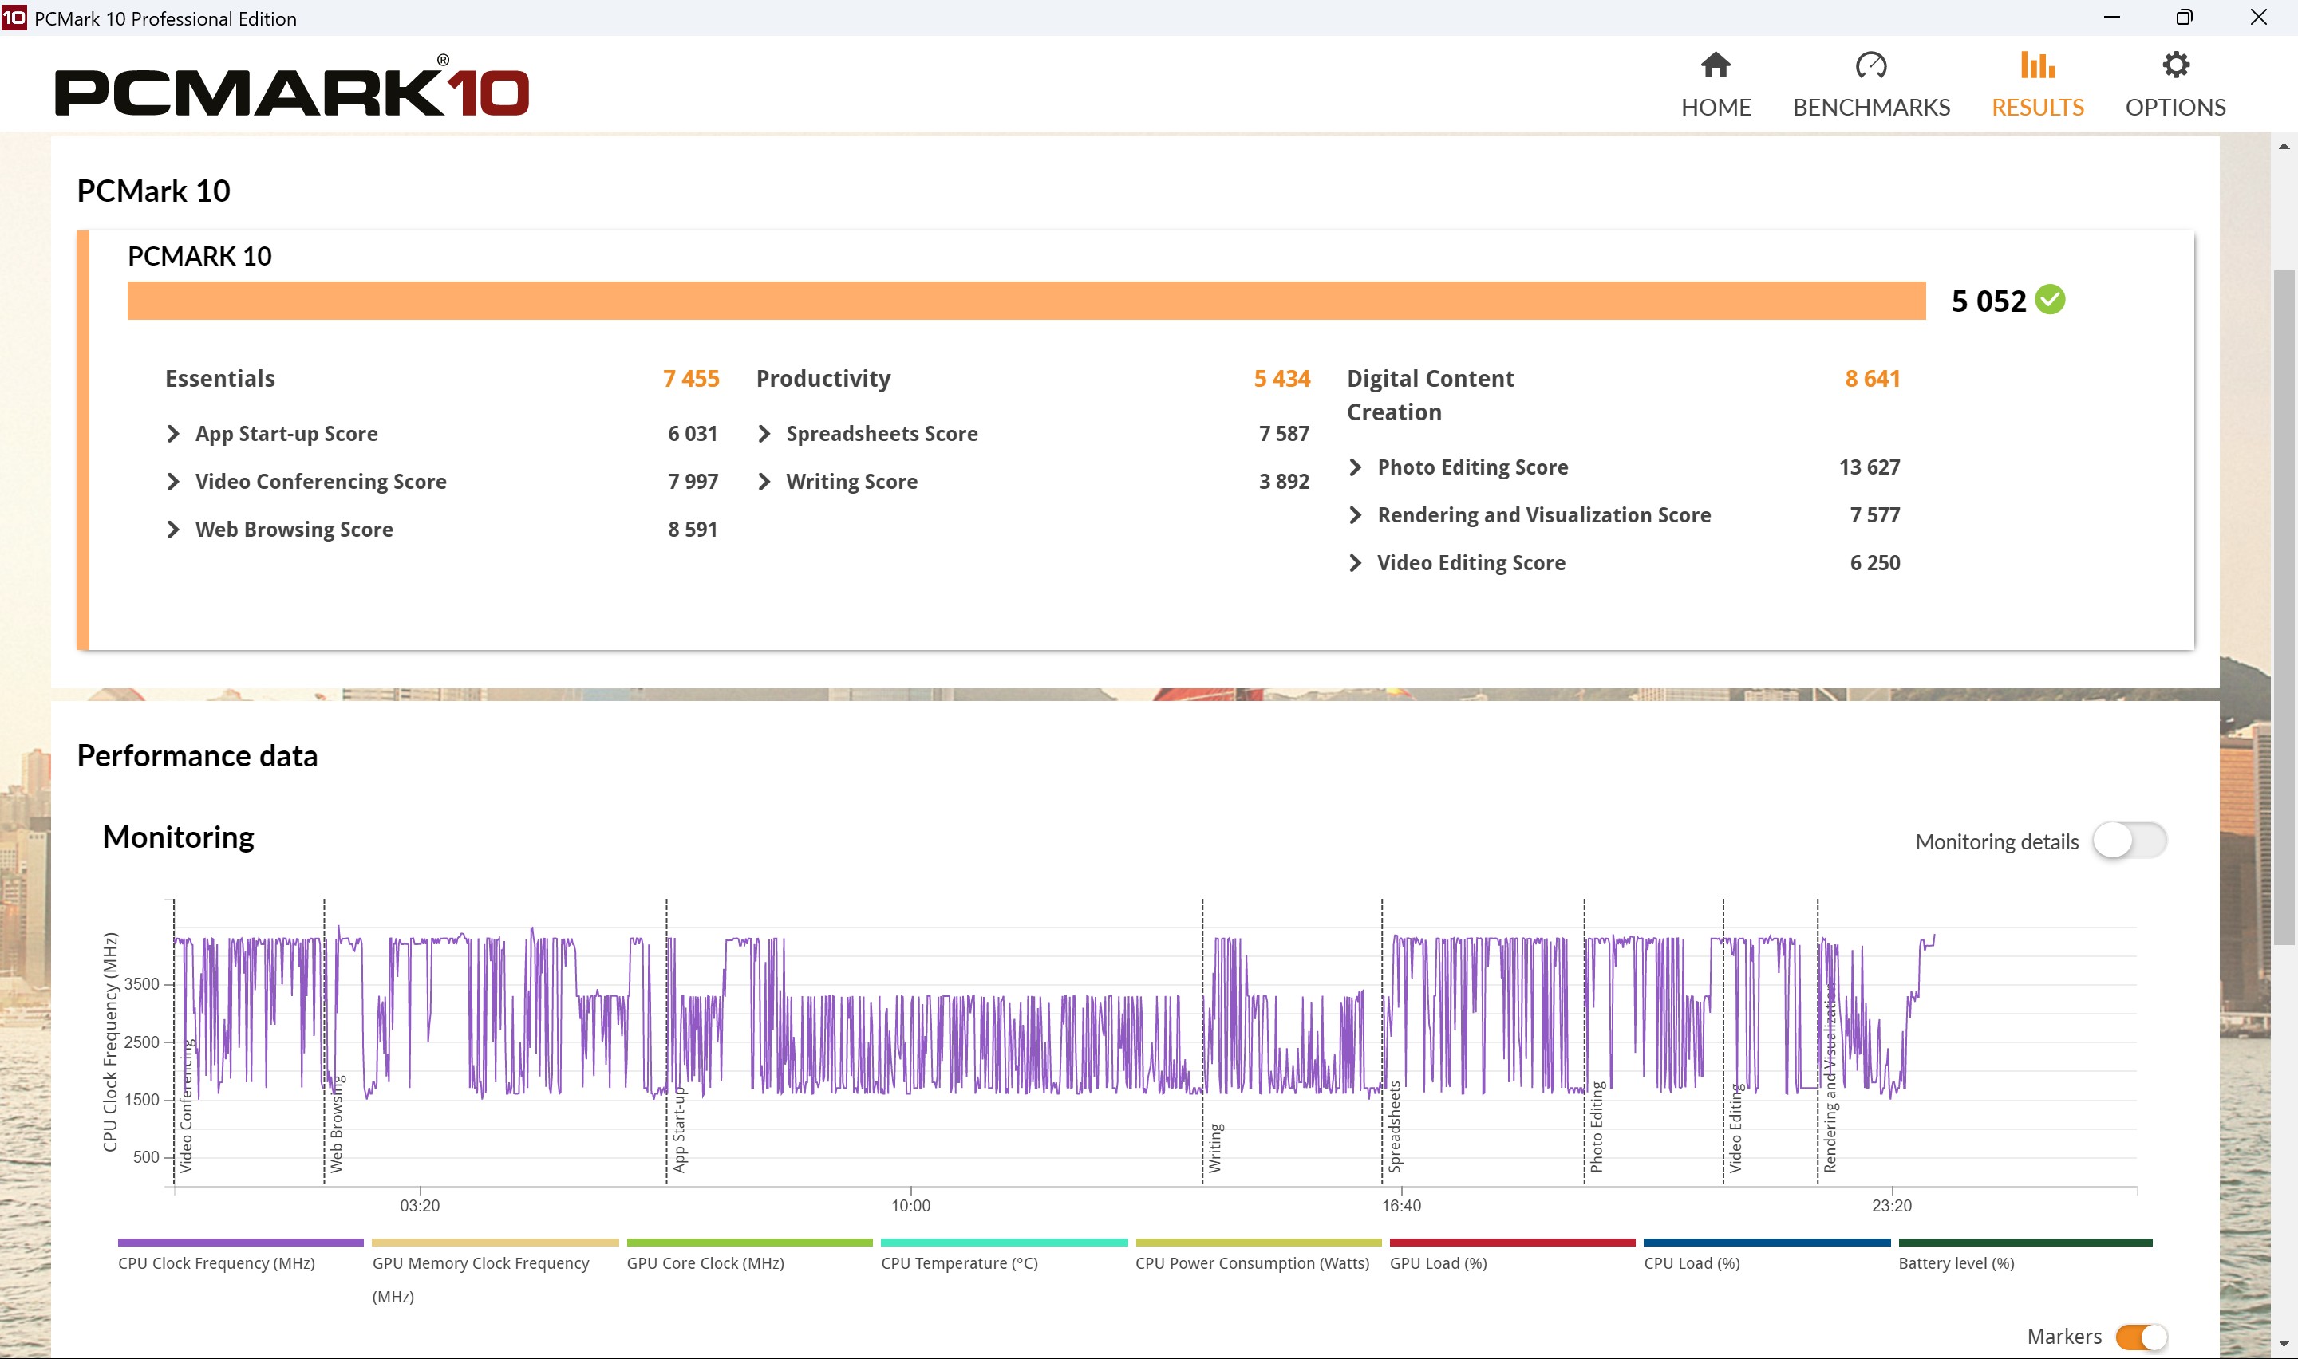Click the Spreadsheets marker on the chart
The height and width of the screenshot is (1359, 2298).
(x=1394, y=1126)
